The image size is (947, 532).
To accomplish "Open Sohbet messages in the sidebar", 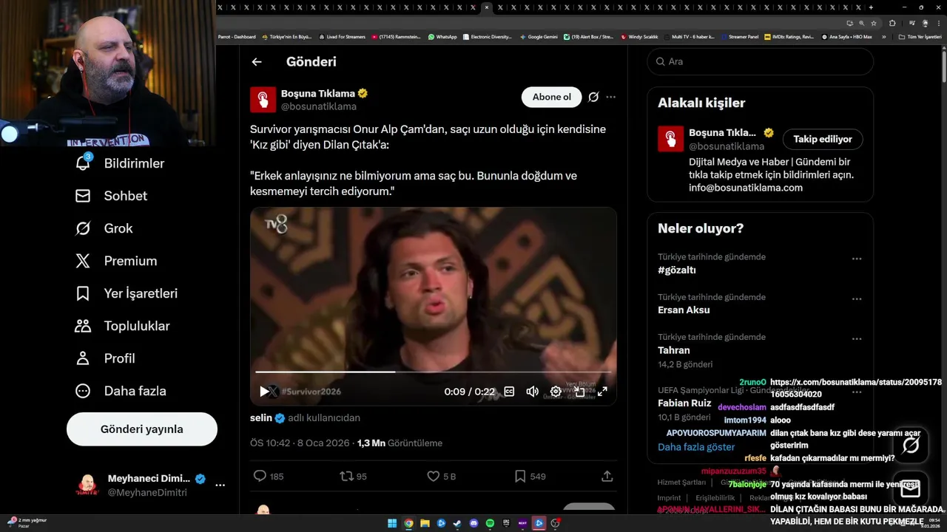I will [111, 196].
